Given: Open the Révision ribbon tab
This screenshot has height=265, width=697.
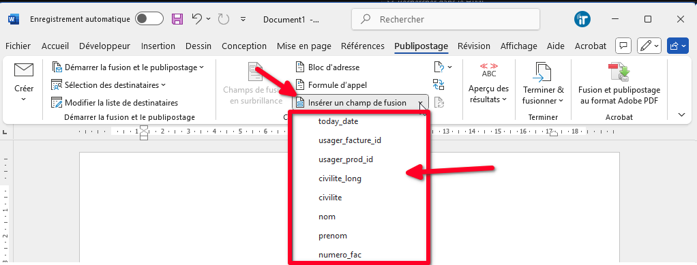Looking at the screenshot, I should pyautogui.click(x=474, y=46).
